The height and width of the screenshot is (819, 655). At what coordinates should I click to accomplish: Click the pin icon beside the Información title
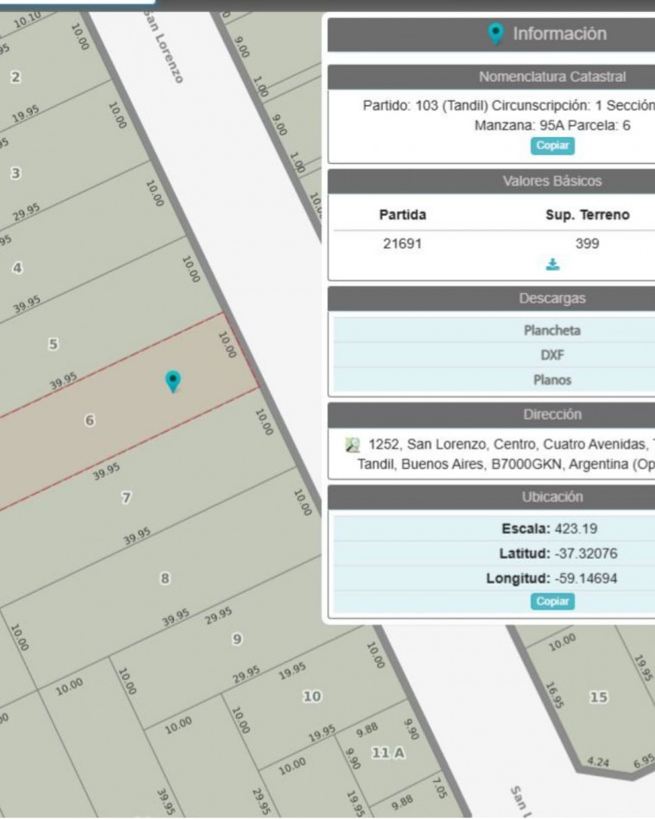click(x=496, y=34)
